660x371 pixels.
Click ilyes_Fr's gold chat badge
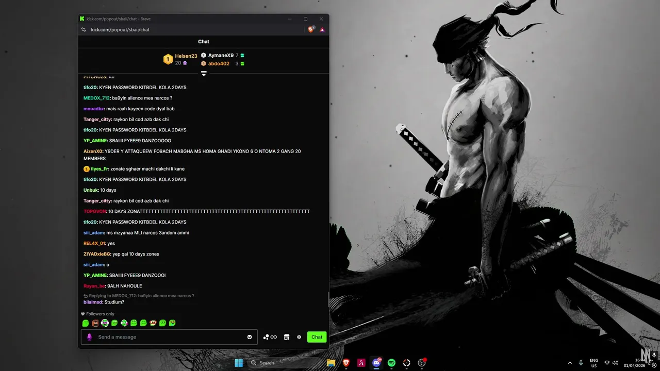click(87, 169)
